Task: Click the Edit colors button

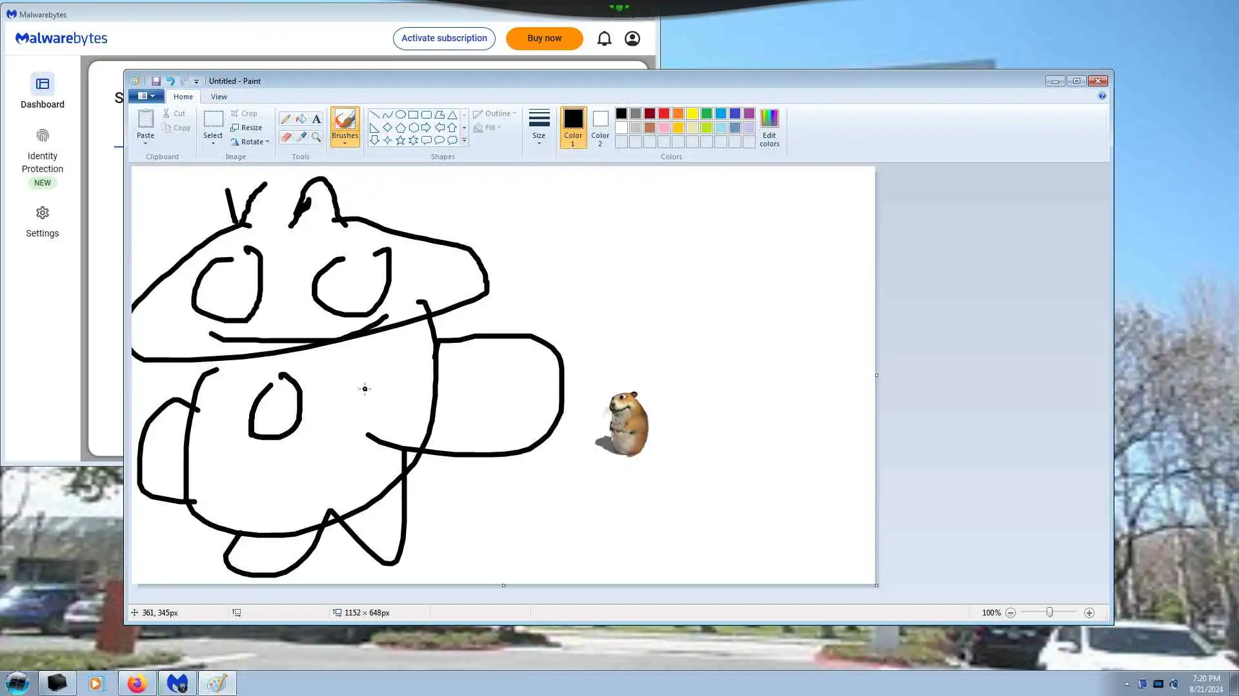Action: pos(769,128)
